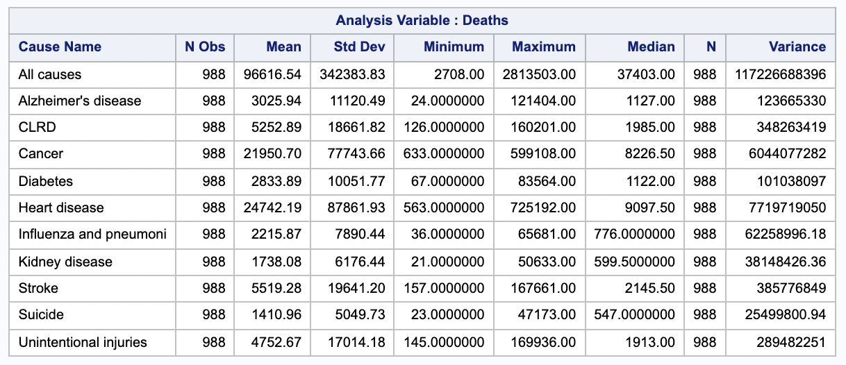This screenshot has width=846, height=365.
Task: Select the CLRD median 1985.00
Action: coord(650,128)
